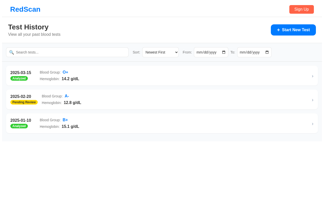
Task: Click the RedScan logo
Action: coord(25,9)
